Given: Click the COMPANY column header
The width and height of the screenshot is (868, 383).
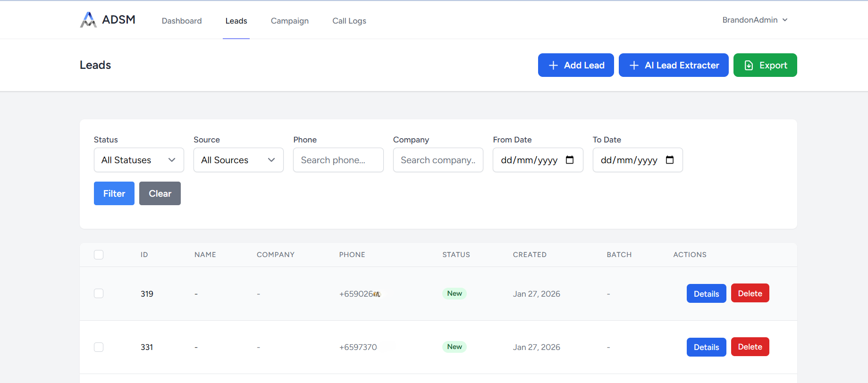Looking at the screenshot, I should click(x=276, y=255).
